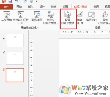Save the presentation with floppy icon

click(x=10, y=1)
